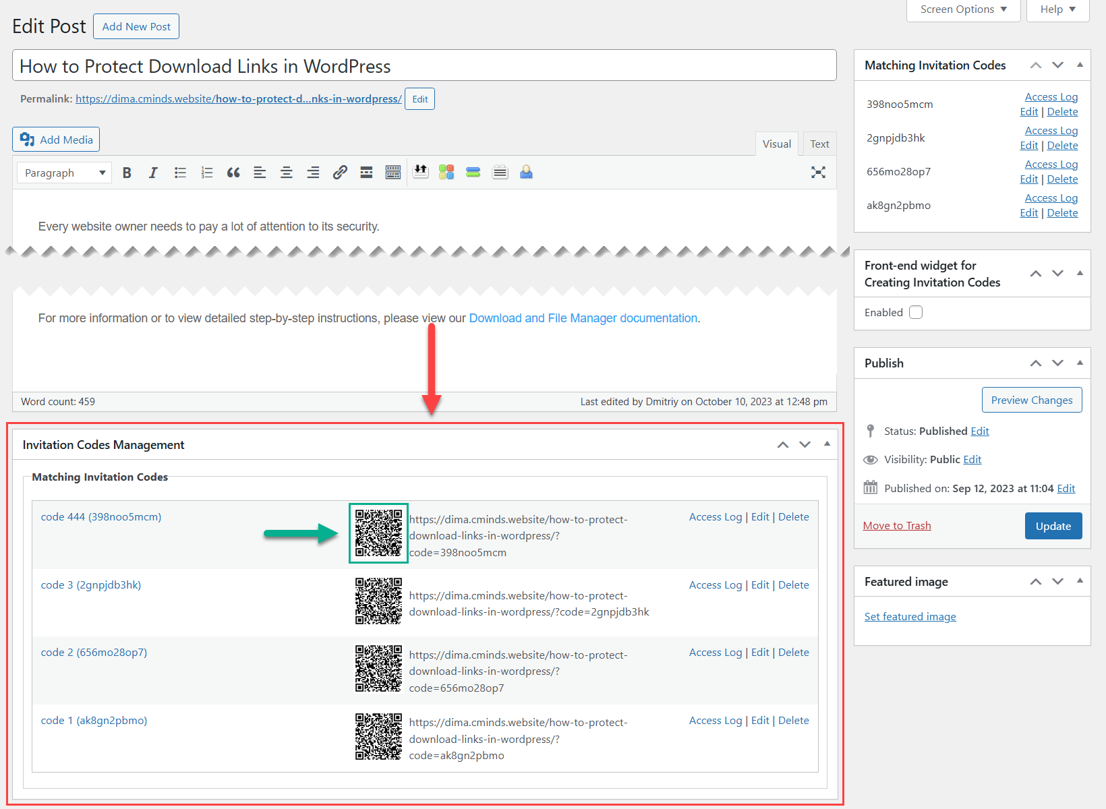Open Access Log for code 444 row
Viewport: 1106px width, 809px height.
[716, 517]
